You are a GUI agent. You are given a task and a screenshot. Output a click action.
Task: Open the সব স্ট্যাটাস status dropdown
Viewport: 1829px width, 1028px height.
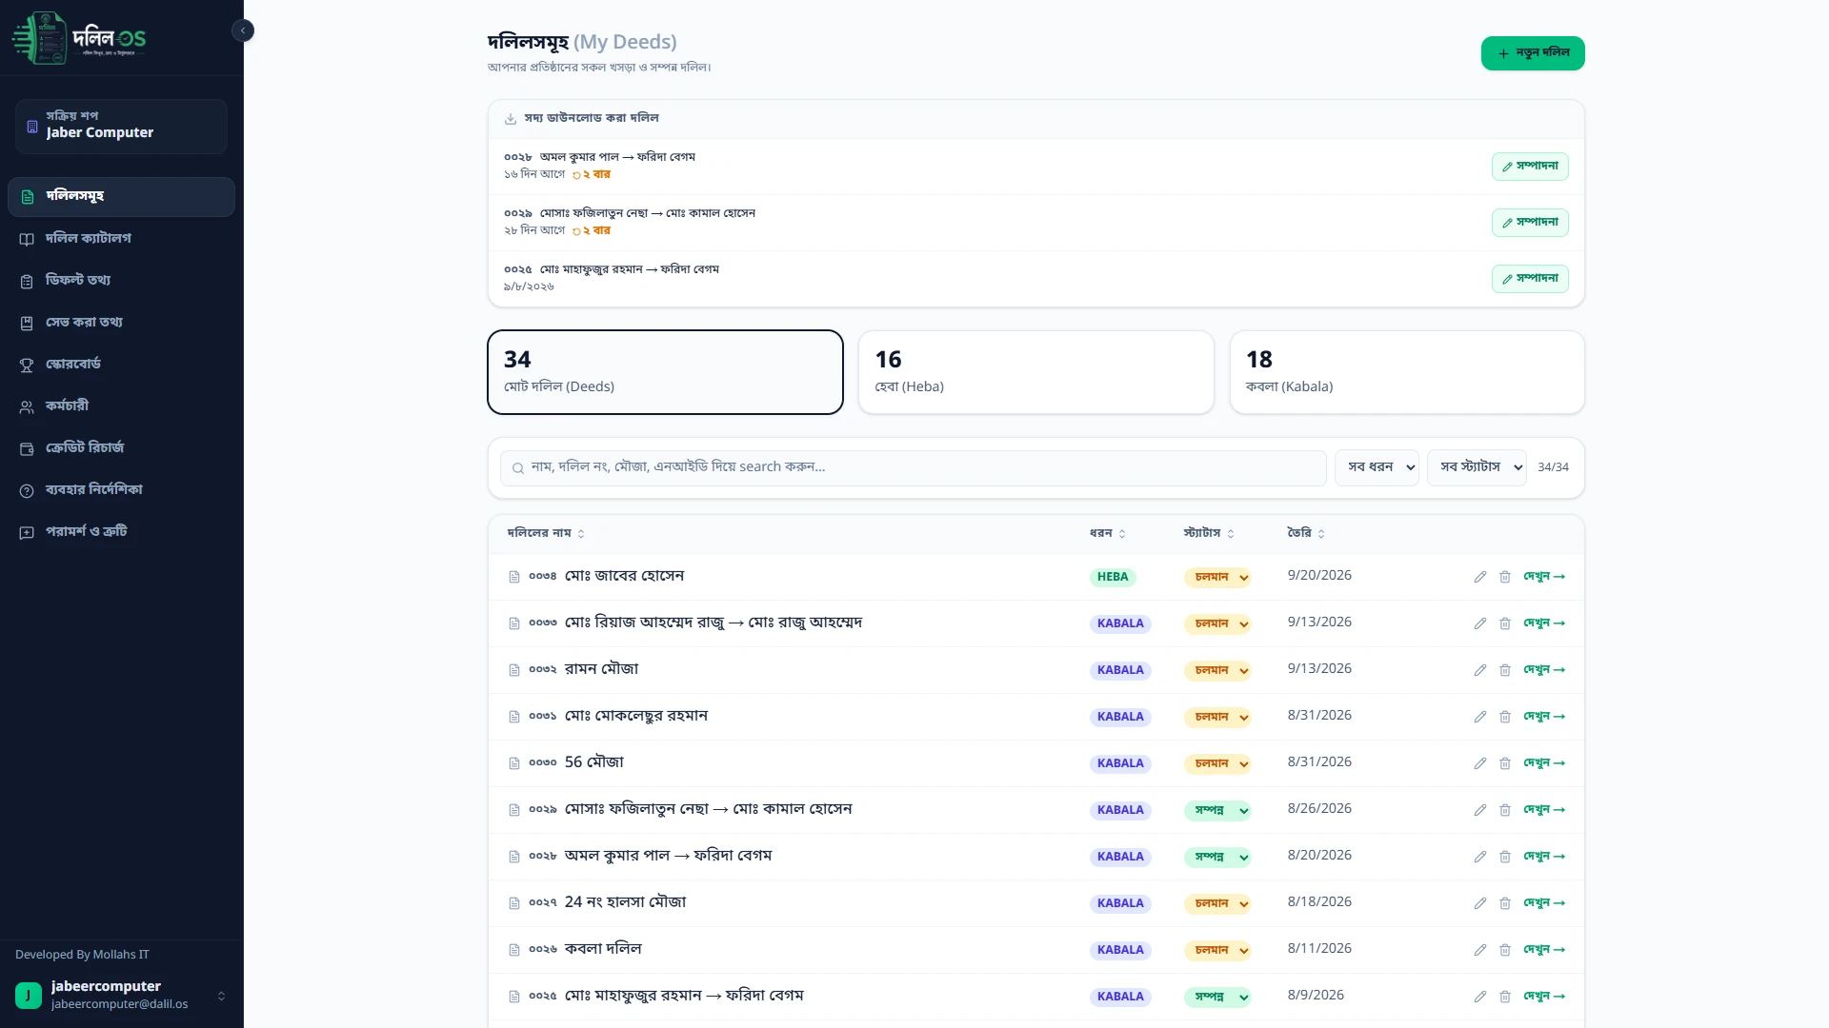tap(1477, 467)
